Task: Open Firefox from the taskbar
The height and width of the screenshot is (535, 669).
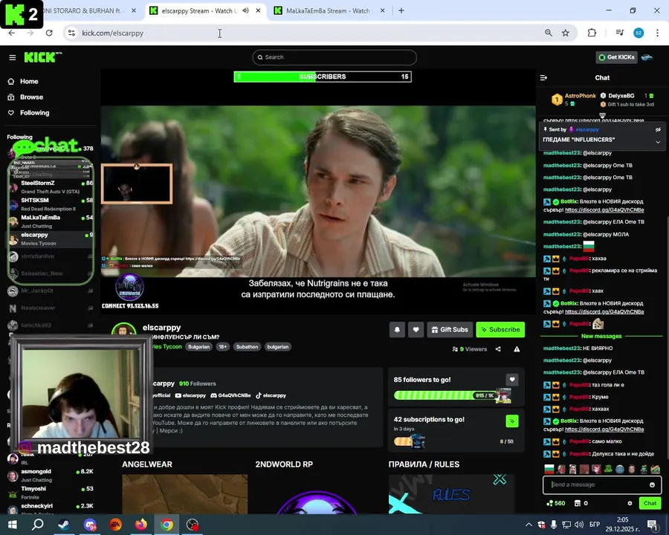Action: [x=141, y=525]
